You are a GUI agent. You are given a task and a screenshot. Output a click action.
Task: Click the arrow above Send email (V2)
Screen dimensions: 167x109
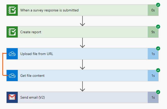[82, 86]
